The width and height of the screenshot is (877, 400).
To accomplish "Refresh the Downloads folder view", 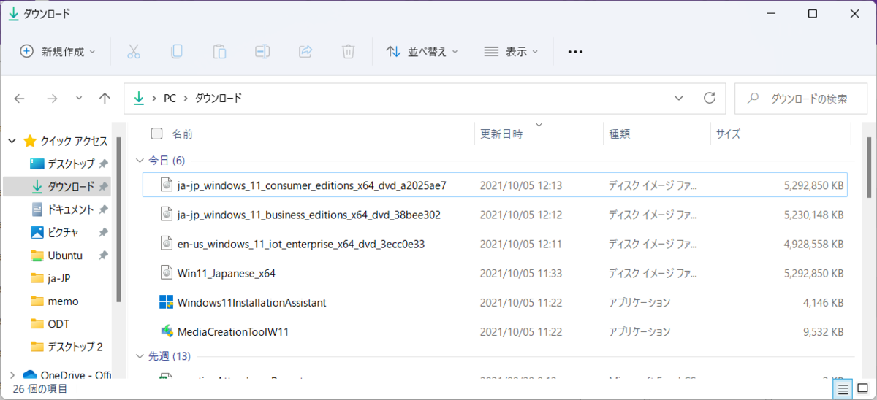I will coord(709,98).
